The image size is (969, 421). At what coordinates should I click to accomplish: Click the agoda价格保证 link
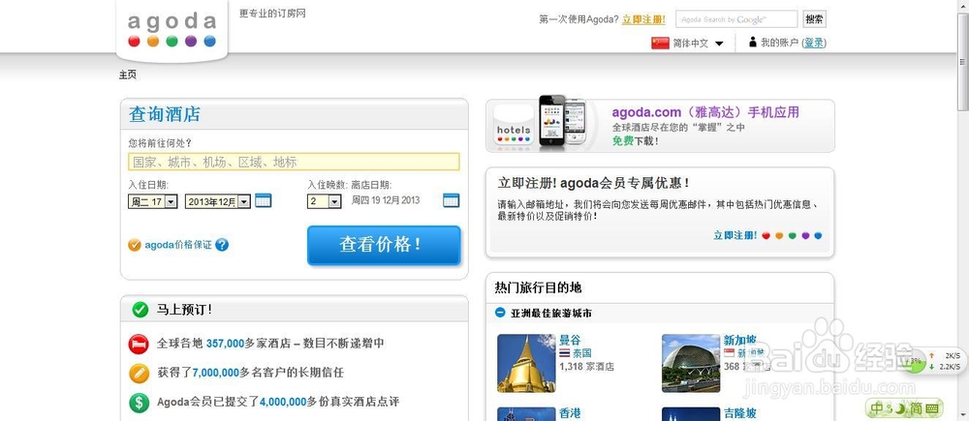tap(178, 245)
